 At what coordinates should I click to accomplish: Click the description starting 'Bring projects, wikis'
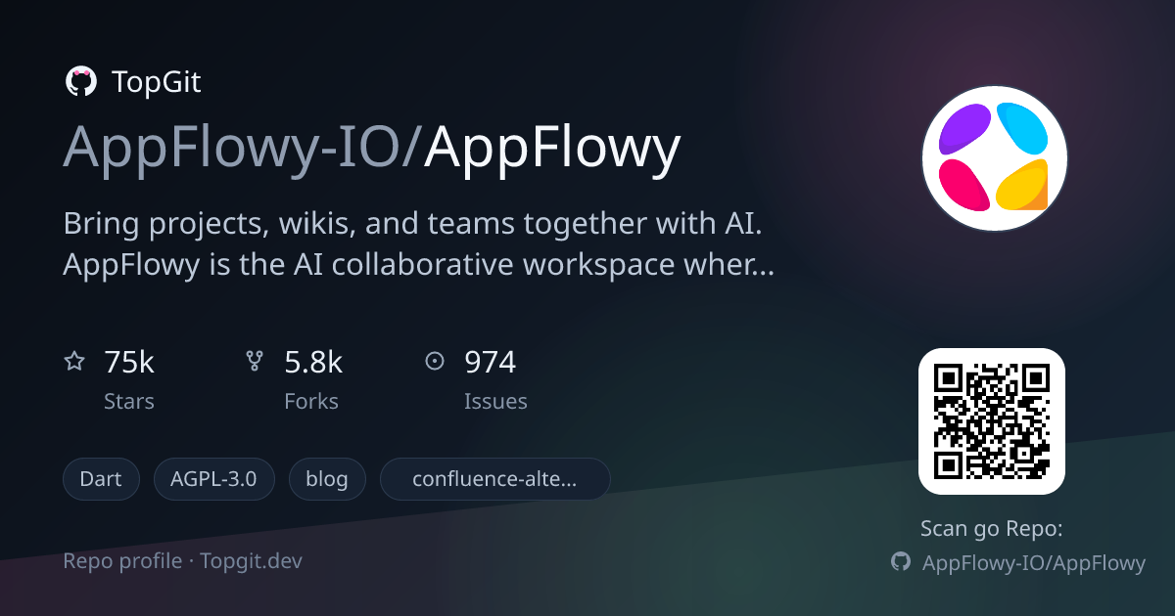click(x=419, y=244)
